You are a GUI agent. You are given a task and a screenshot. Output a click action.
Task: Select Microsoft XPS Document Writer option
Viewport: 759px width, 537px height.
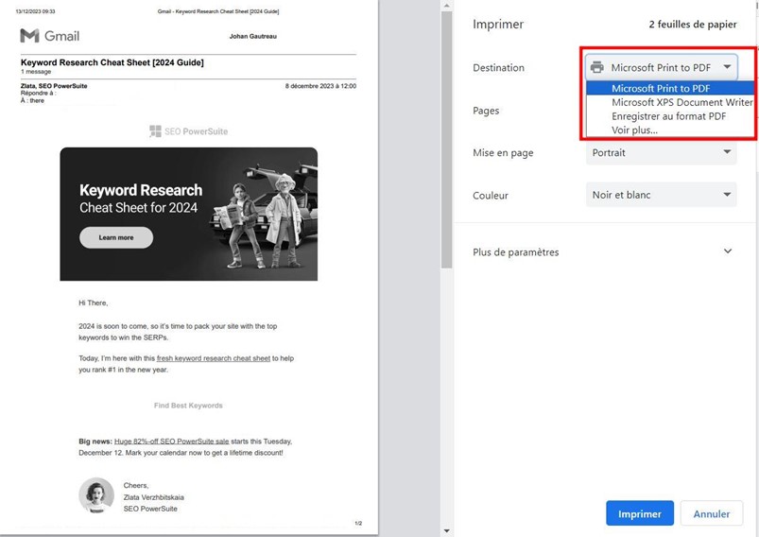[x=670, y=102]
